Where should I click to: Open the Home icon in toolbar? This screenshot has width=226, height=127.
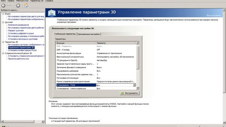pos(26,5)
